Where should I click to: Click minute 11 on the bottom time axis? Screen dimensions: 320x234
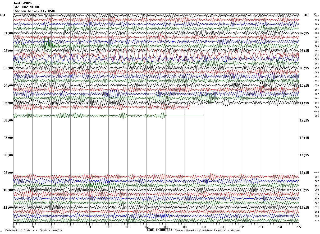(223, 227)
